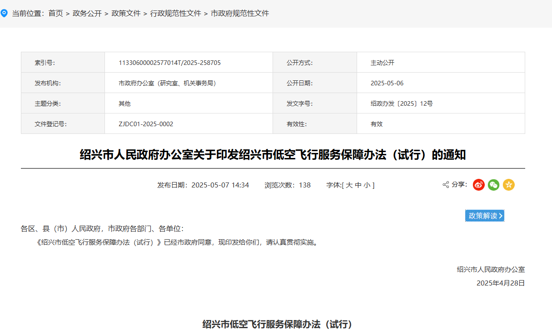Viewport: 552px width, 335px height.
Task: Open 市政府规范性文件 breadcrumb link
Action: pyautogui.click(x=240, y=14)
